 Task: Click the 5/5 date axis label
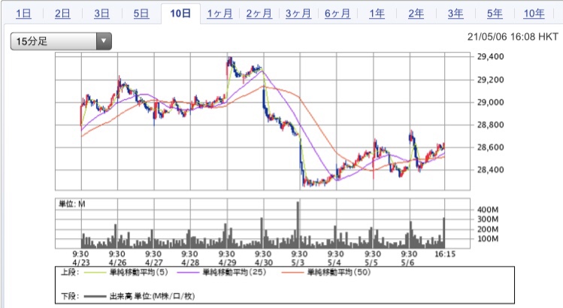[x=371, y=263]
